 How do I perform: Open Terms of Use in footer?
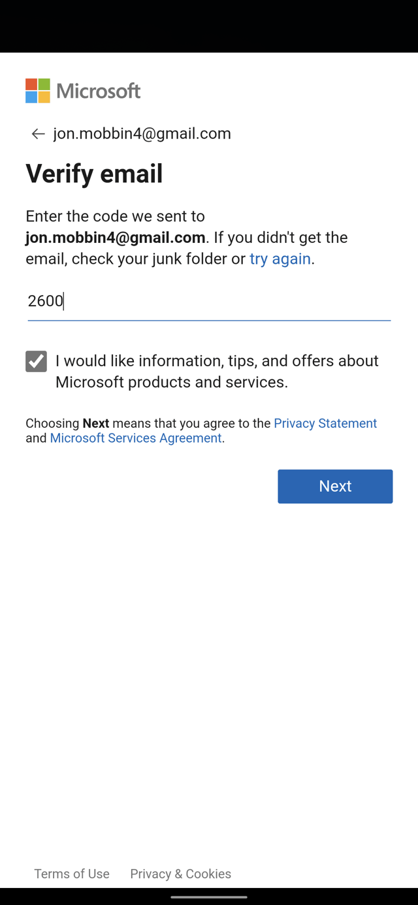[x=72, y=874]
